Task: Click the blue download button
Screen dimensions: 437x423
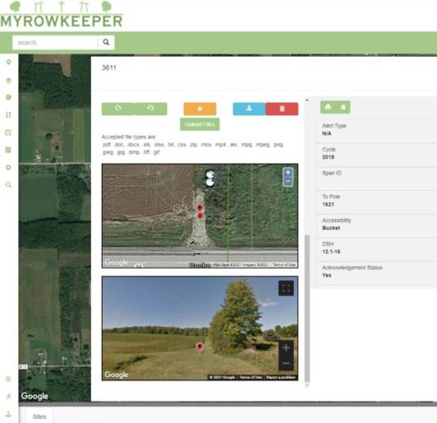Action: 249,109
